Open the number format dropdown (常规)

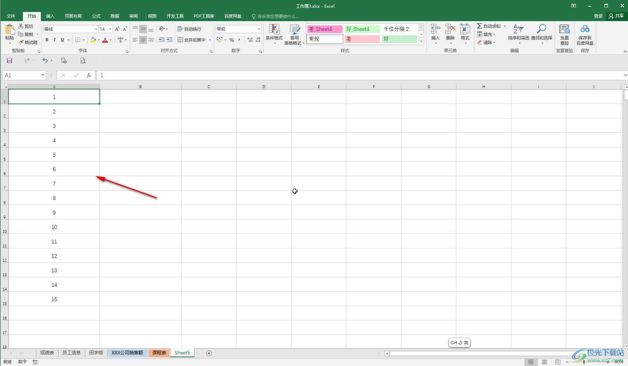[x=259, y=29]
